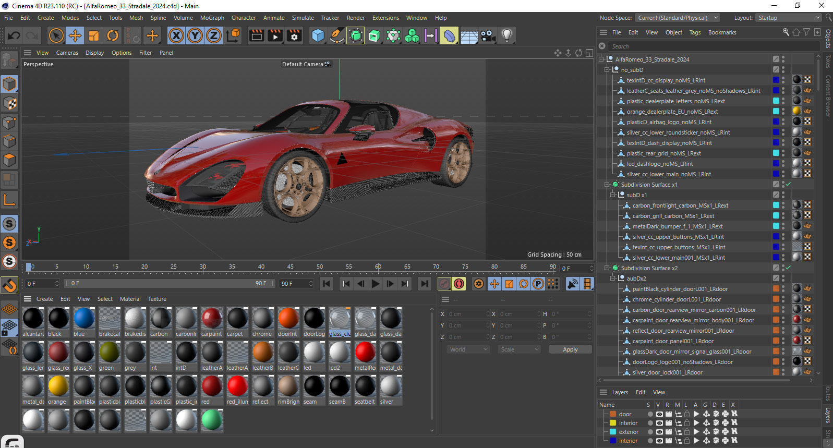Enable Polygons mode in left palette
The height and width of the screenshot is (448, 833).
tap(9, 160)
